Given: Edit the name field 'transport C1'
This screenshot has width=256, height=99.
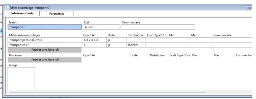Looking at the screenshot, I should (x=45, y=27).
